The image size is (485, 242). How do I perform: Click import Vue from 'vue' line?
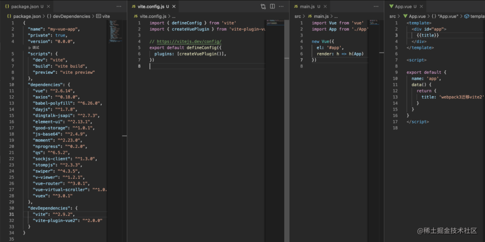pos(338,23)
